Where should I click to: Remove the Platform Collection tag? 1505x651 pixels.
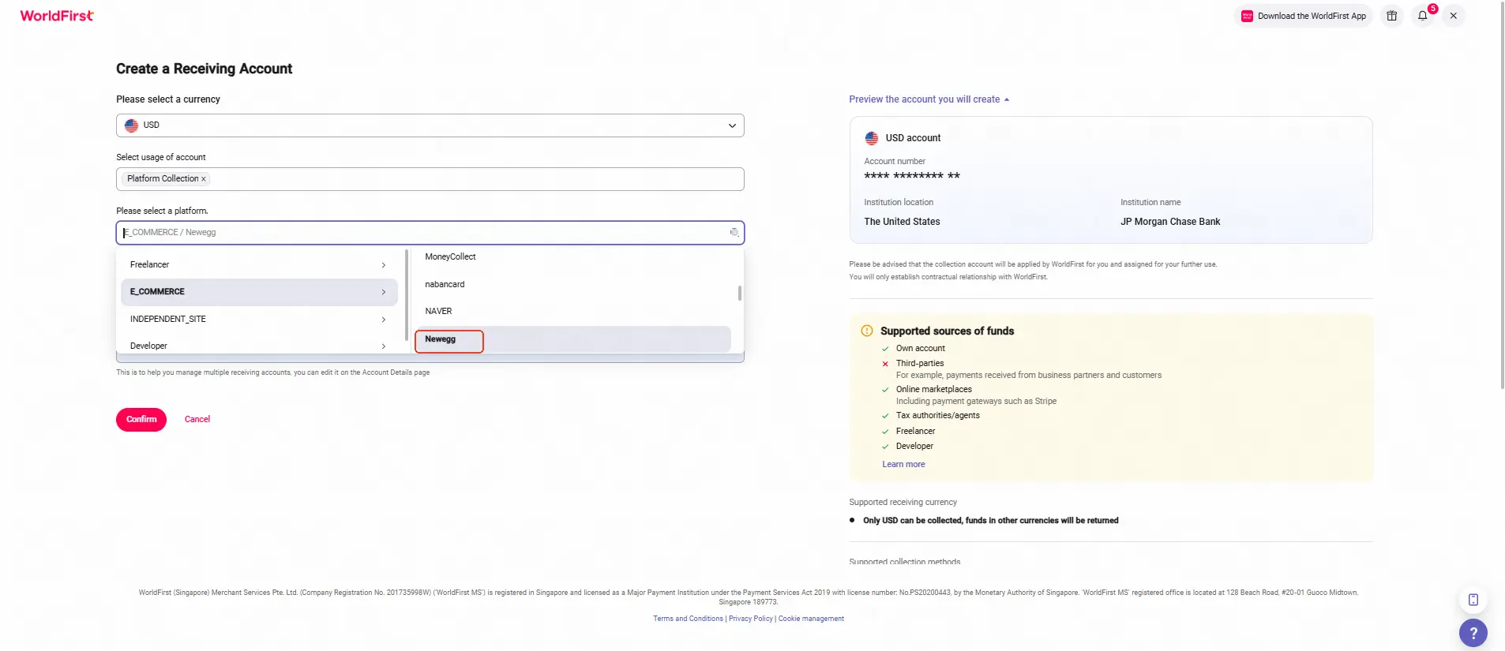coord(204,179)
